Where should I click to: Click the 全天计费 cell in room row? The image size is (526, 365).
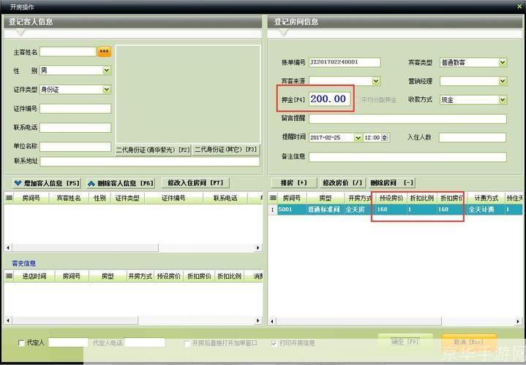point(486,210)
